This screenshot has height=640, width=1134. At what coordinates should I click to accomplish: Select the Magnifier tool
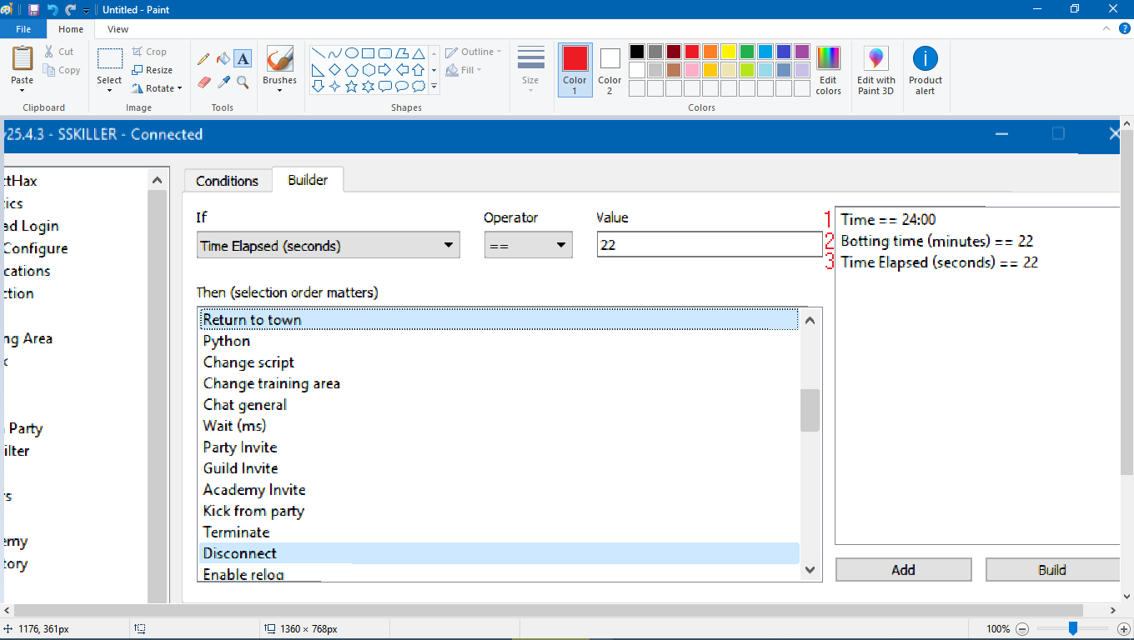(x=243, y=82)
